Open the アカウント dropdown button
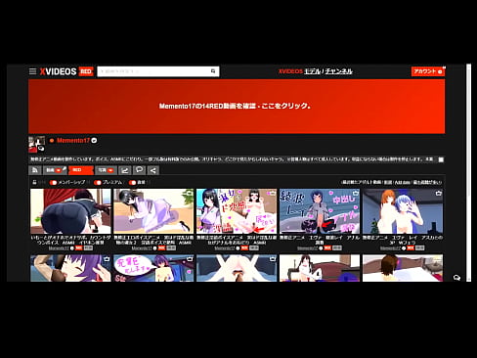This screenshot has height=358, width=477. point(428,71)
